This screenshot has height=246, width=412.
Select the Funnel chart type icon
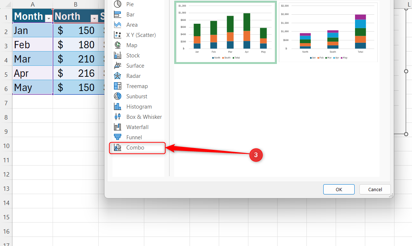118,137
